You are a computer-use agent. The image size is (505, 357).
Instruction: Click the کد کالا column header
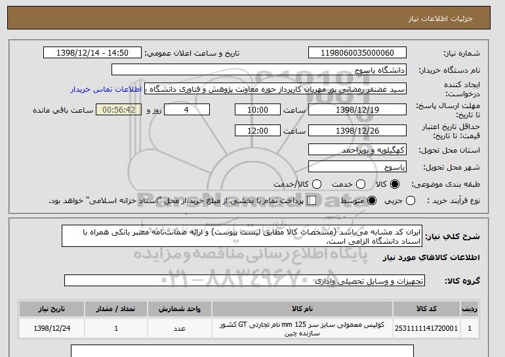[x=426, y=309]
